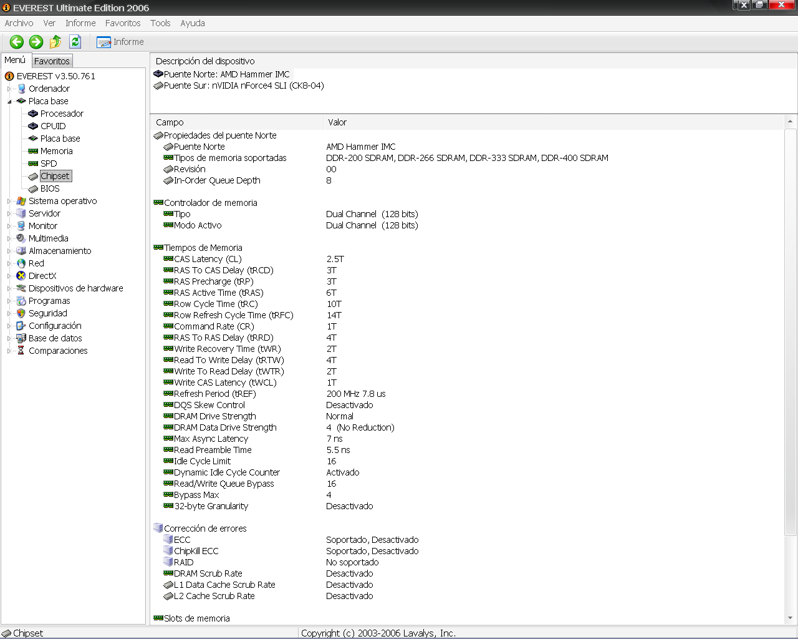Screen dimensions: 798x639
Task: Expand the DirectX tree node
Action: [x=9, y=276]
